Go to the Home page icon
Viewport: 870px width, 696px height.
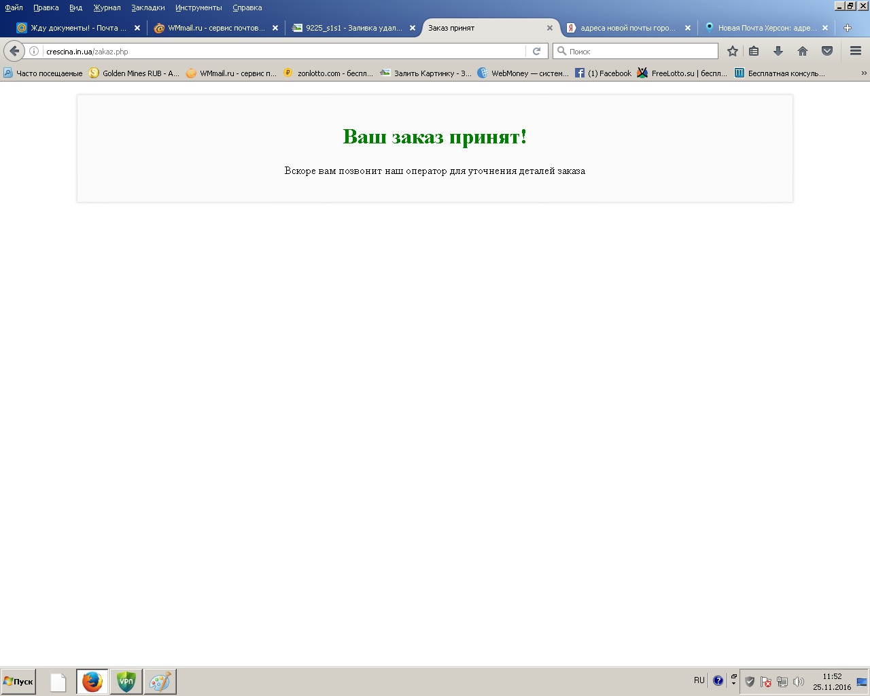click(803, 51)
